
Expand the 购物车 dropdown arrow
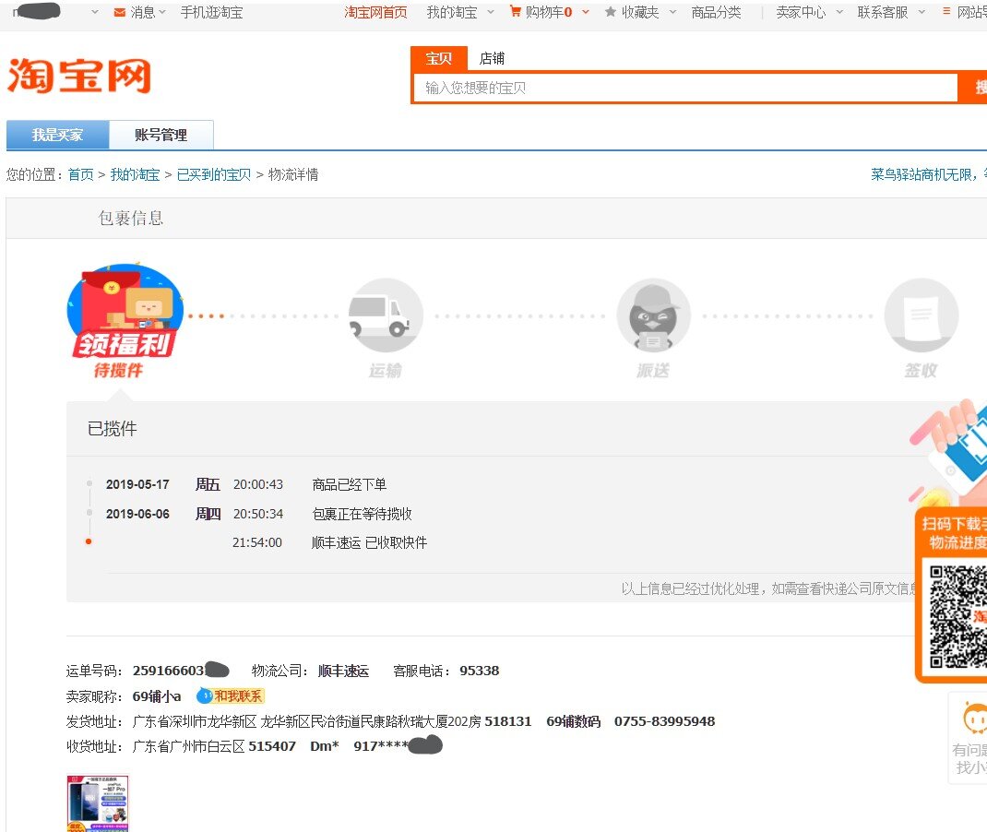(x=586, y=12)
